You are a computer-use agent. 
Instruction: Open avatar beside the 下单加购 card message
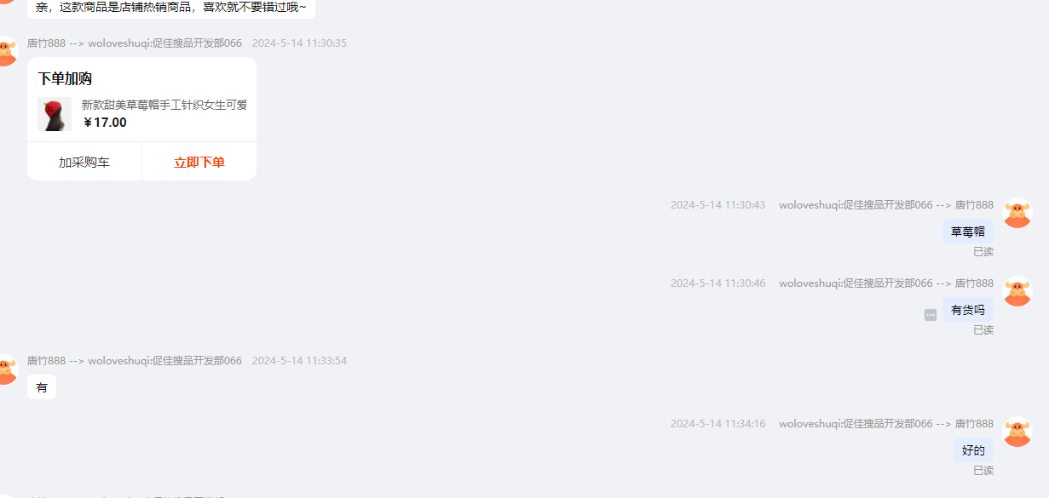click(x=7, y=51)
